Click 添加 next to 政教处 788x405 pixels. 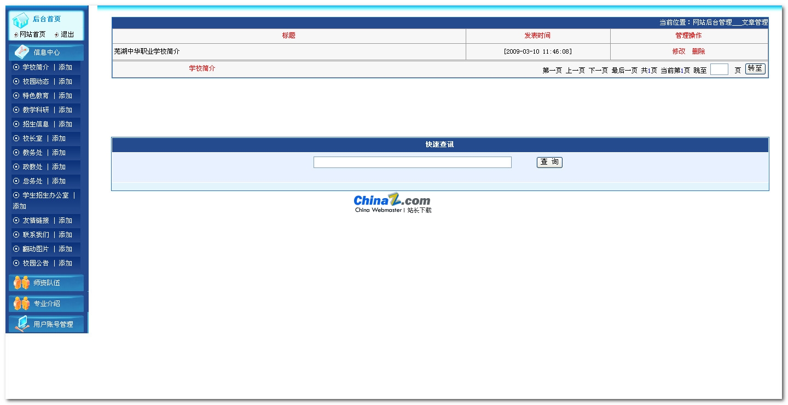tap(59, 167)
